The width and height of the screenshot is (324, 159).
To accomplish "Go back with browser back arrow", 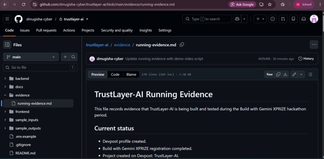I will [5, 4].
